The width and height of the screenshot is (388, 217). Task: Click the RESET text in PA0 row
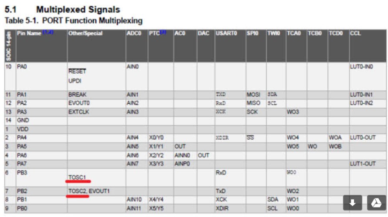click(77, 72)
